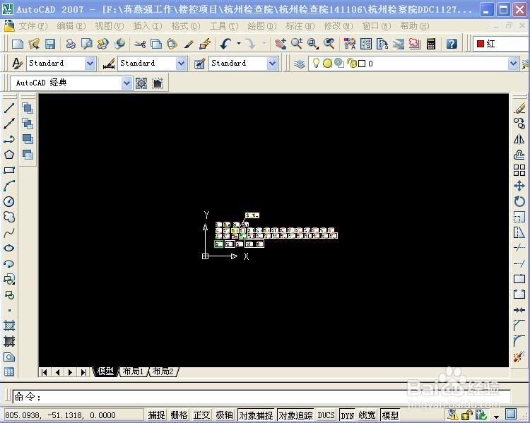The image size is (530, 423).
Task: Open the AutoCAD 经典 workspace dropdown
Action: point(126,83)
